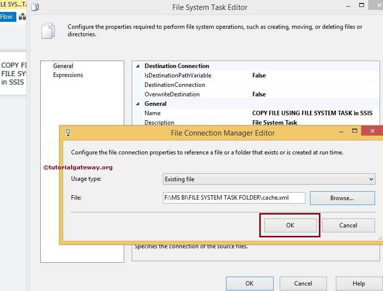The image size is (383, 291).
Task: Click Cancel in File System Task Editor
Action: tap(303, 283)
